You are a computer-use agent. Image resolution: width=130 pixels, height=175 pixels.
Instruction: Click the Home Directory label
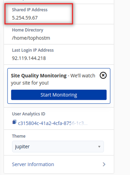coord(28,30)
